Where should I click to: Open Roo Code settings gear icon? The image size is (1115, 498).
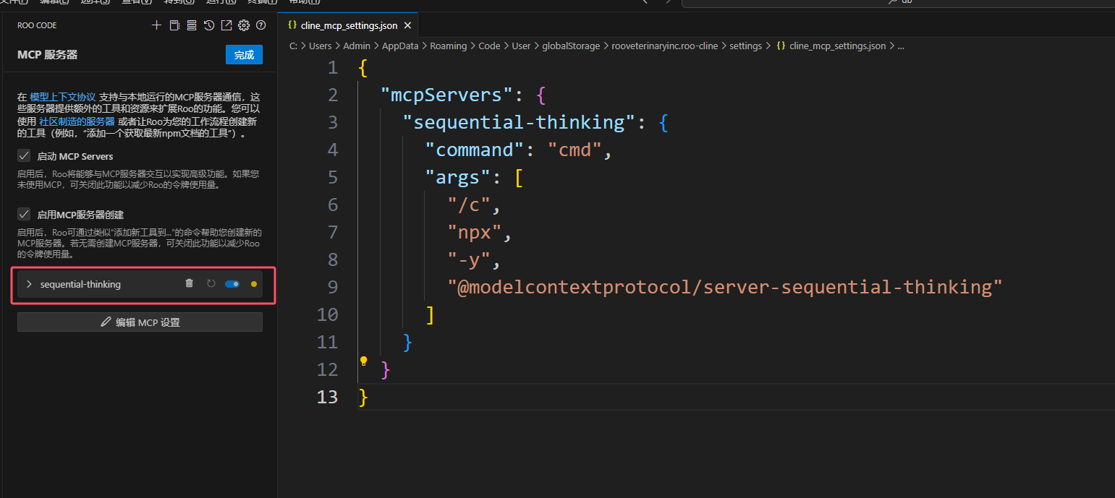coord(244,25)
